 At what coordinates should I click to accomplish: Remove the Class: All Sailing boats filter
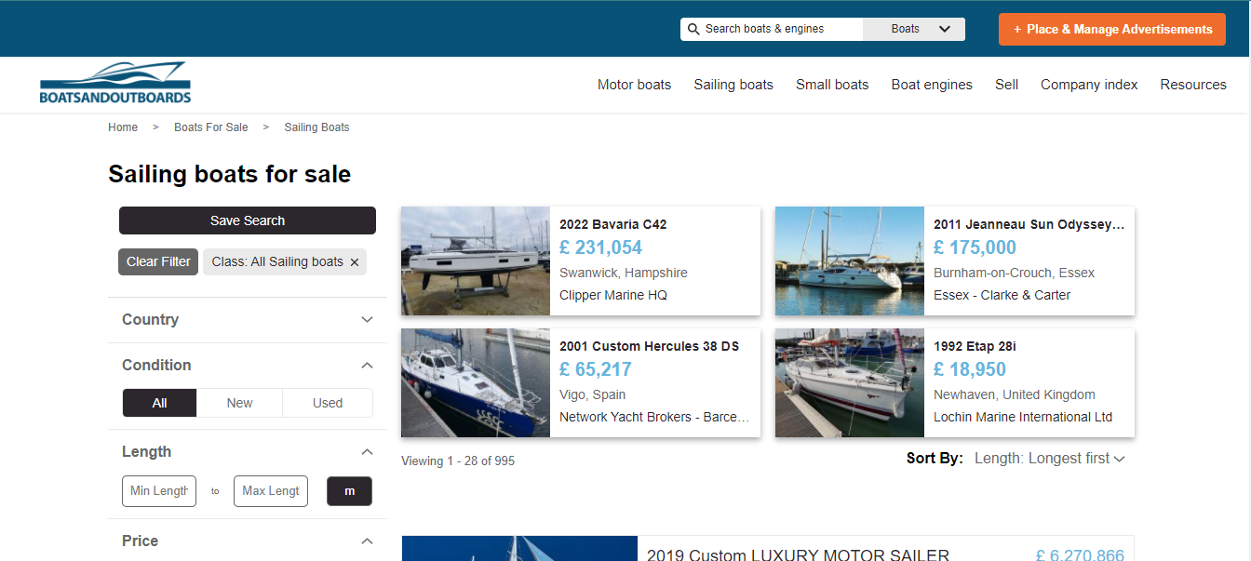pos(355,262)
